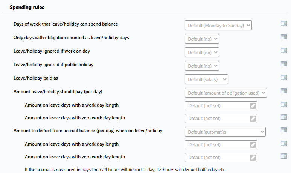Expand the Default (automatic) deduction dropdown

[225, 132]
